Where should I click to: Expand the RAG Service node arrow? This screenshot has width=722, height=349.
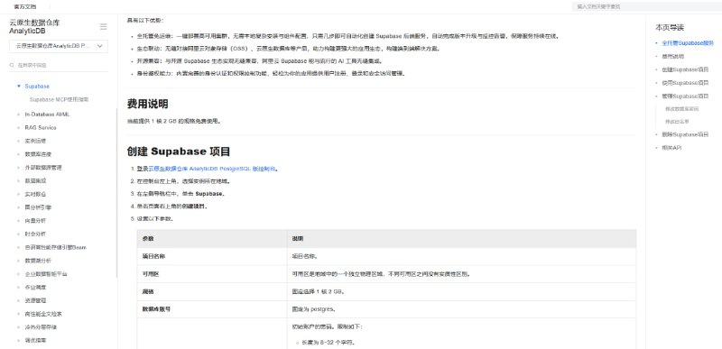pos(18,127)
